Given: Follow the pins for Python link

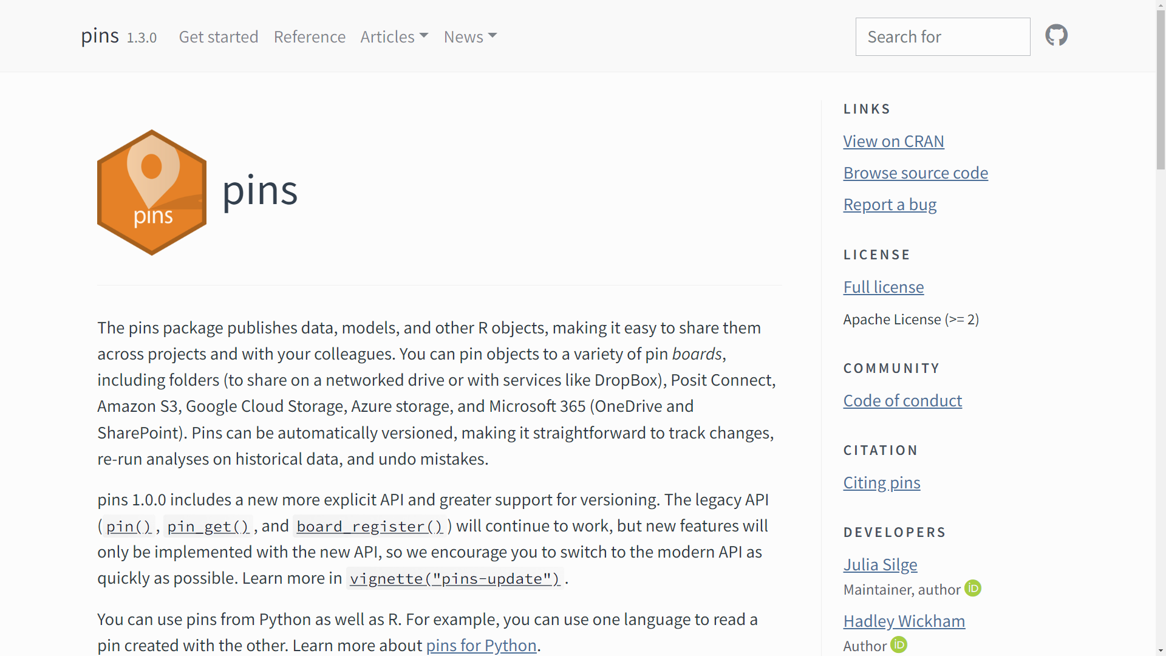Looking at the screenshot, I should pos(481,645).
